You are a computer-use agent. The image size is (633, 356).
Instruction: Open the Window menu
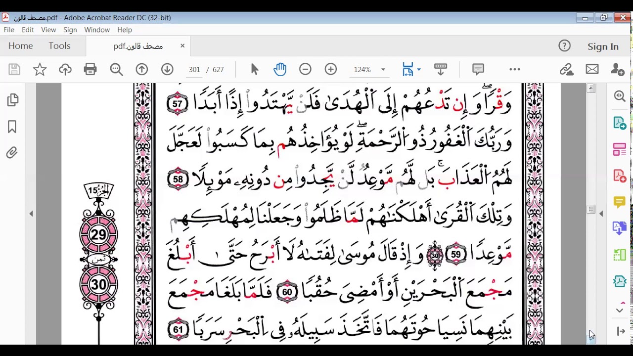[97, 30]
